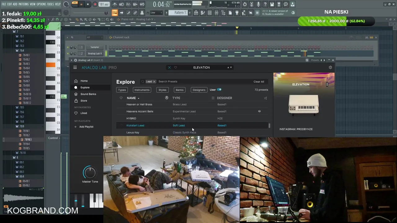This screenshot has height=223, width=397.
Task: Like the ELEVATION preset with heart icon
Action: (x=176, y=67)
